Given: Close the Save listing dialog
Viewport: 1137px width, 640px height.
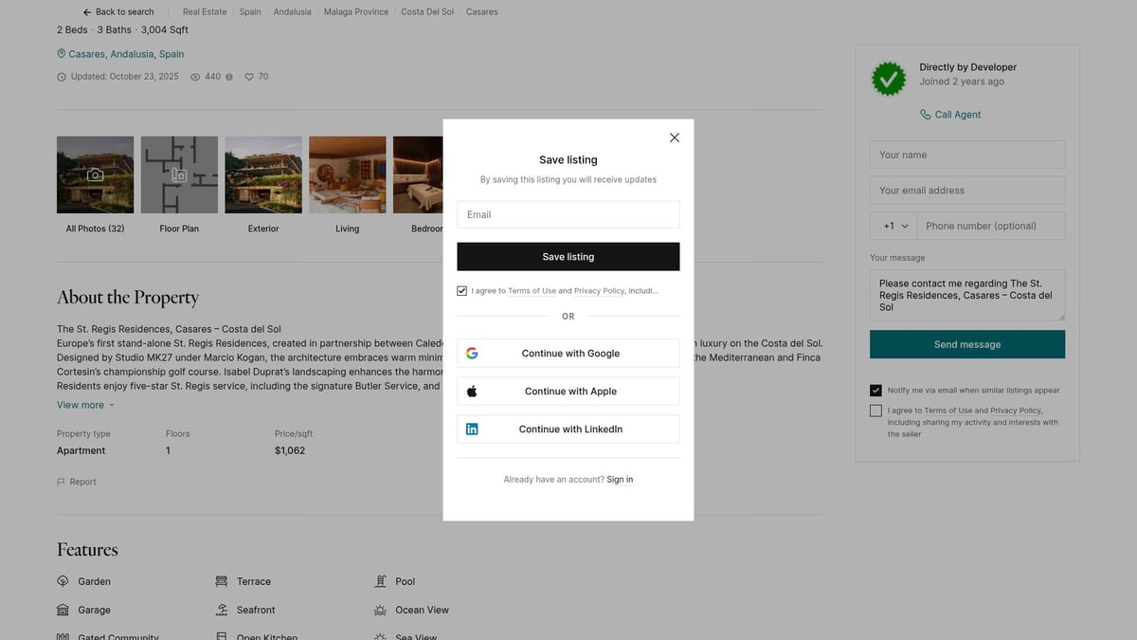Looking at the screenshot, I should pos(675,137).
